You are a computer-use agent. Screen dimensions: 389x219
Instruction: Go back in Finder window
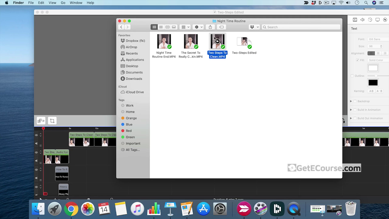tap(121, 27)
